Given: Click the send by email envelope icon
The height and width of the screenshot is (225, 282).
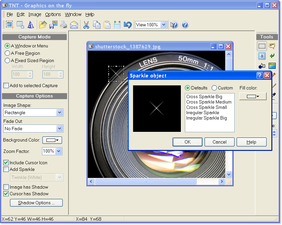Looking at the screenshot, I should [74, 25].
